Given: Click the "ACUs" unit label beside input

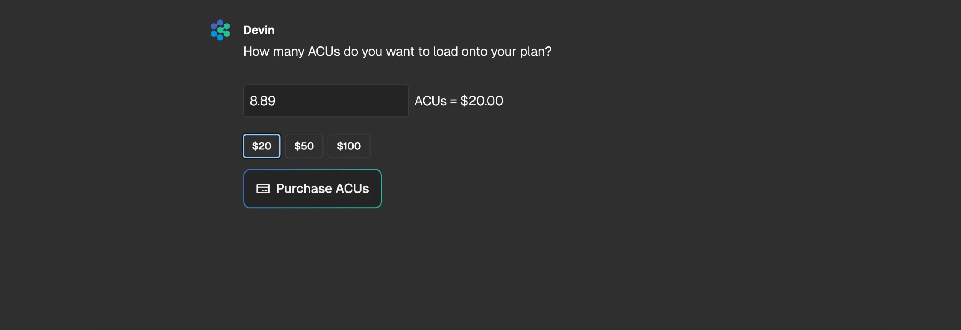Looking at the screenshot, I should click(x=431, y=101).
